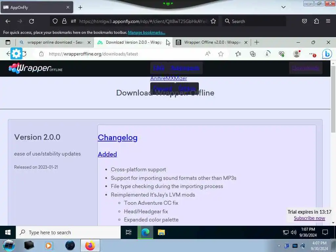The image size is (336, 252).
Task: Open remote network status icon
Action: (x=286, y=233)
